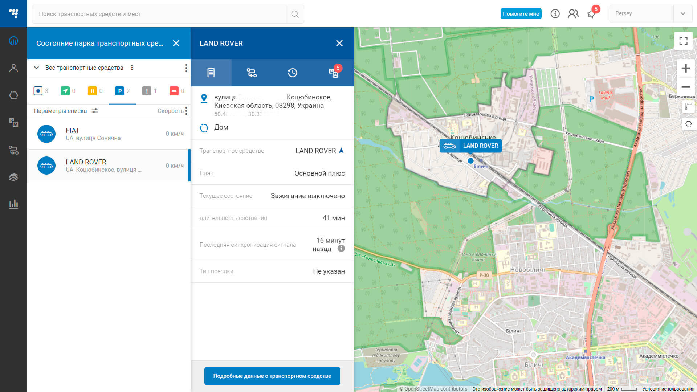Open the geofences icon in left sidebar
This screenshot has height=392, width=697.
click(x=13, y=95)
